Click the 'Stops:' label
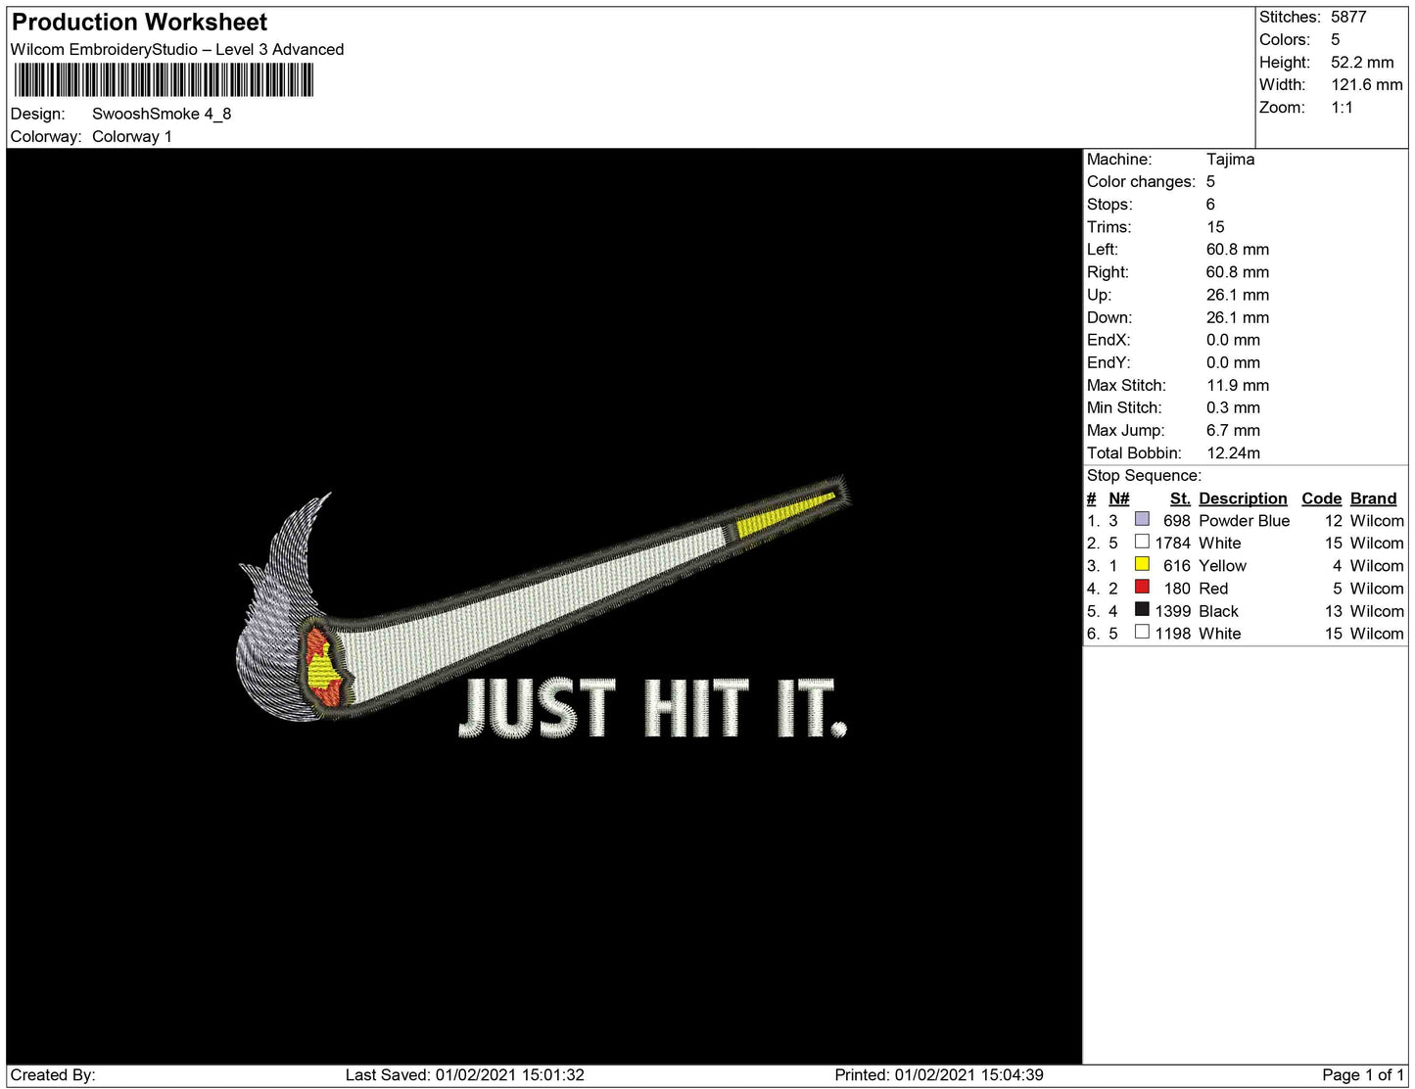Screen dimensions: 1415x1089 1109,204
